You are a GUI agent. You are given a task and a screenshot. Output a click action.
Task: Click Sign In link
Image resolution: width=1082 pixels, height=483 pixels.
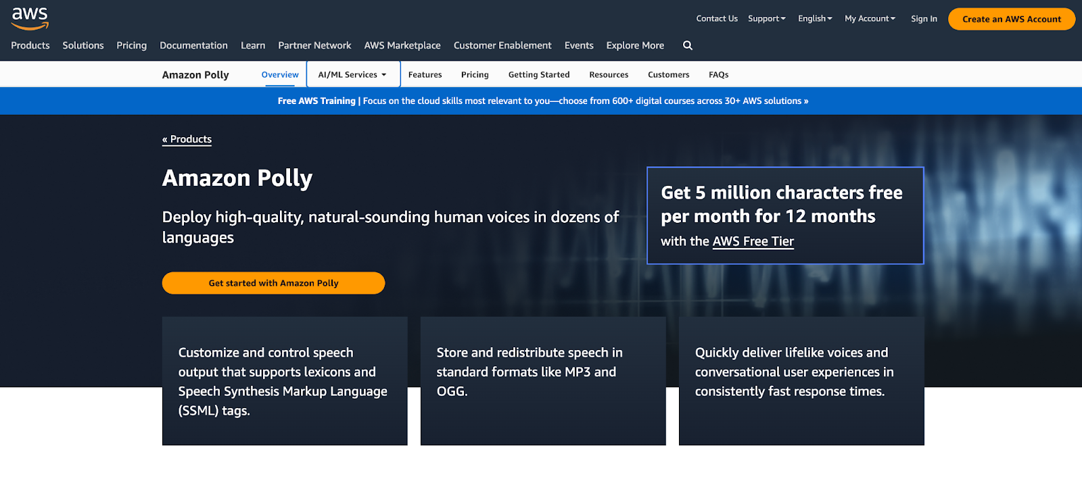coord(924,19)
